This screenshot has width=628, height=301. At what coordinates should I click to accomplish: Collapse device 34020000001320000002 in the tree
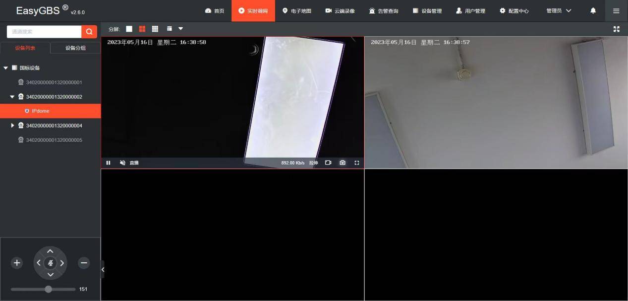pyautogui.click(x=12, y=97)
